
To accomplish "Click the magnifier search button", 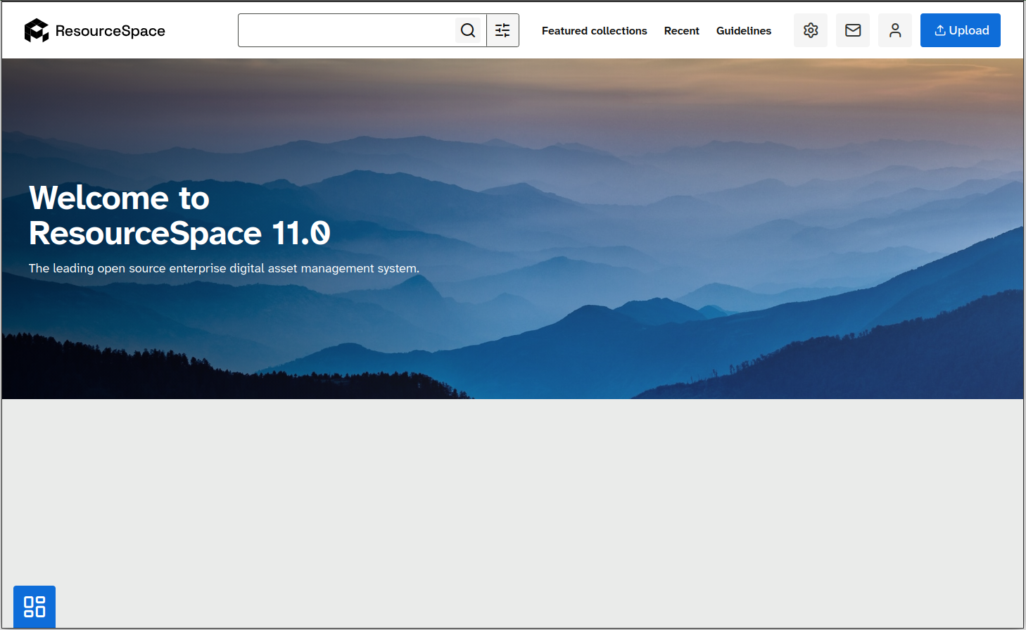I will [x=468, y=30].
